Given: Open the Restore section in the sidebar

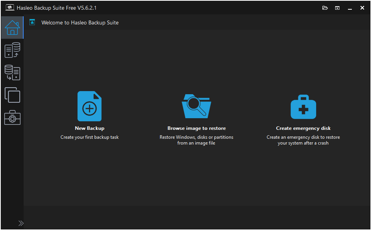Looking at the screenshot, I should point(12,72).
